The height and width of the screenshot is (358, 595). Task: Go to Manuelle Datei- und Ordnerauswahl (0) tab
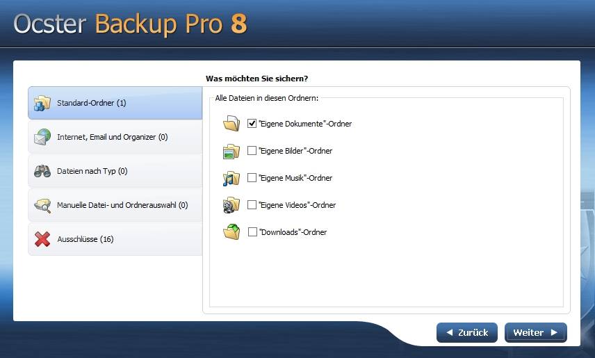pos(115,205)
